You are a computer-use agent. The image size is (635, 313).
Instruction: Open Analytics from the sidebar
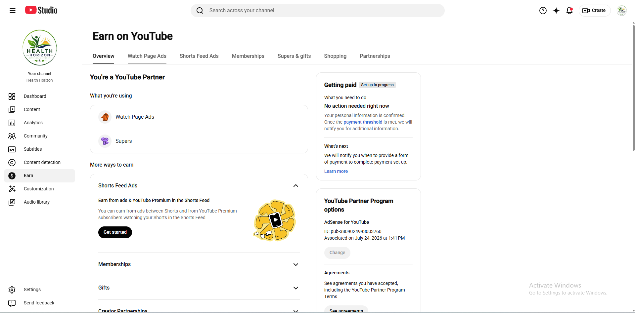40,123
